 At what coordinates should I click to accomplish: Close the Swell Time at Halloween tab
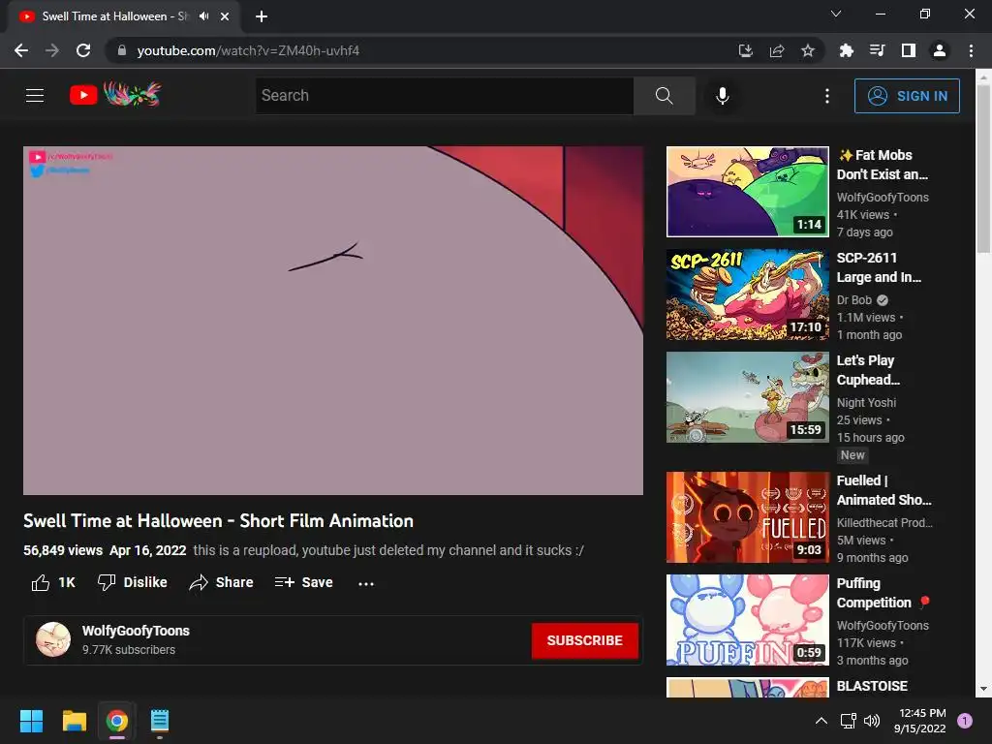click(225, 16)
